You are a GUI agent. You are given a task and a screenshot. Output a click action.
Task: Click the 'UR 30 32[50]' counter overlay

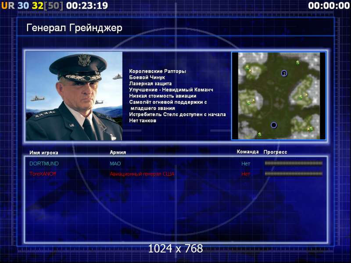tap(32, 6)
